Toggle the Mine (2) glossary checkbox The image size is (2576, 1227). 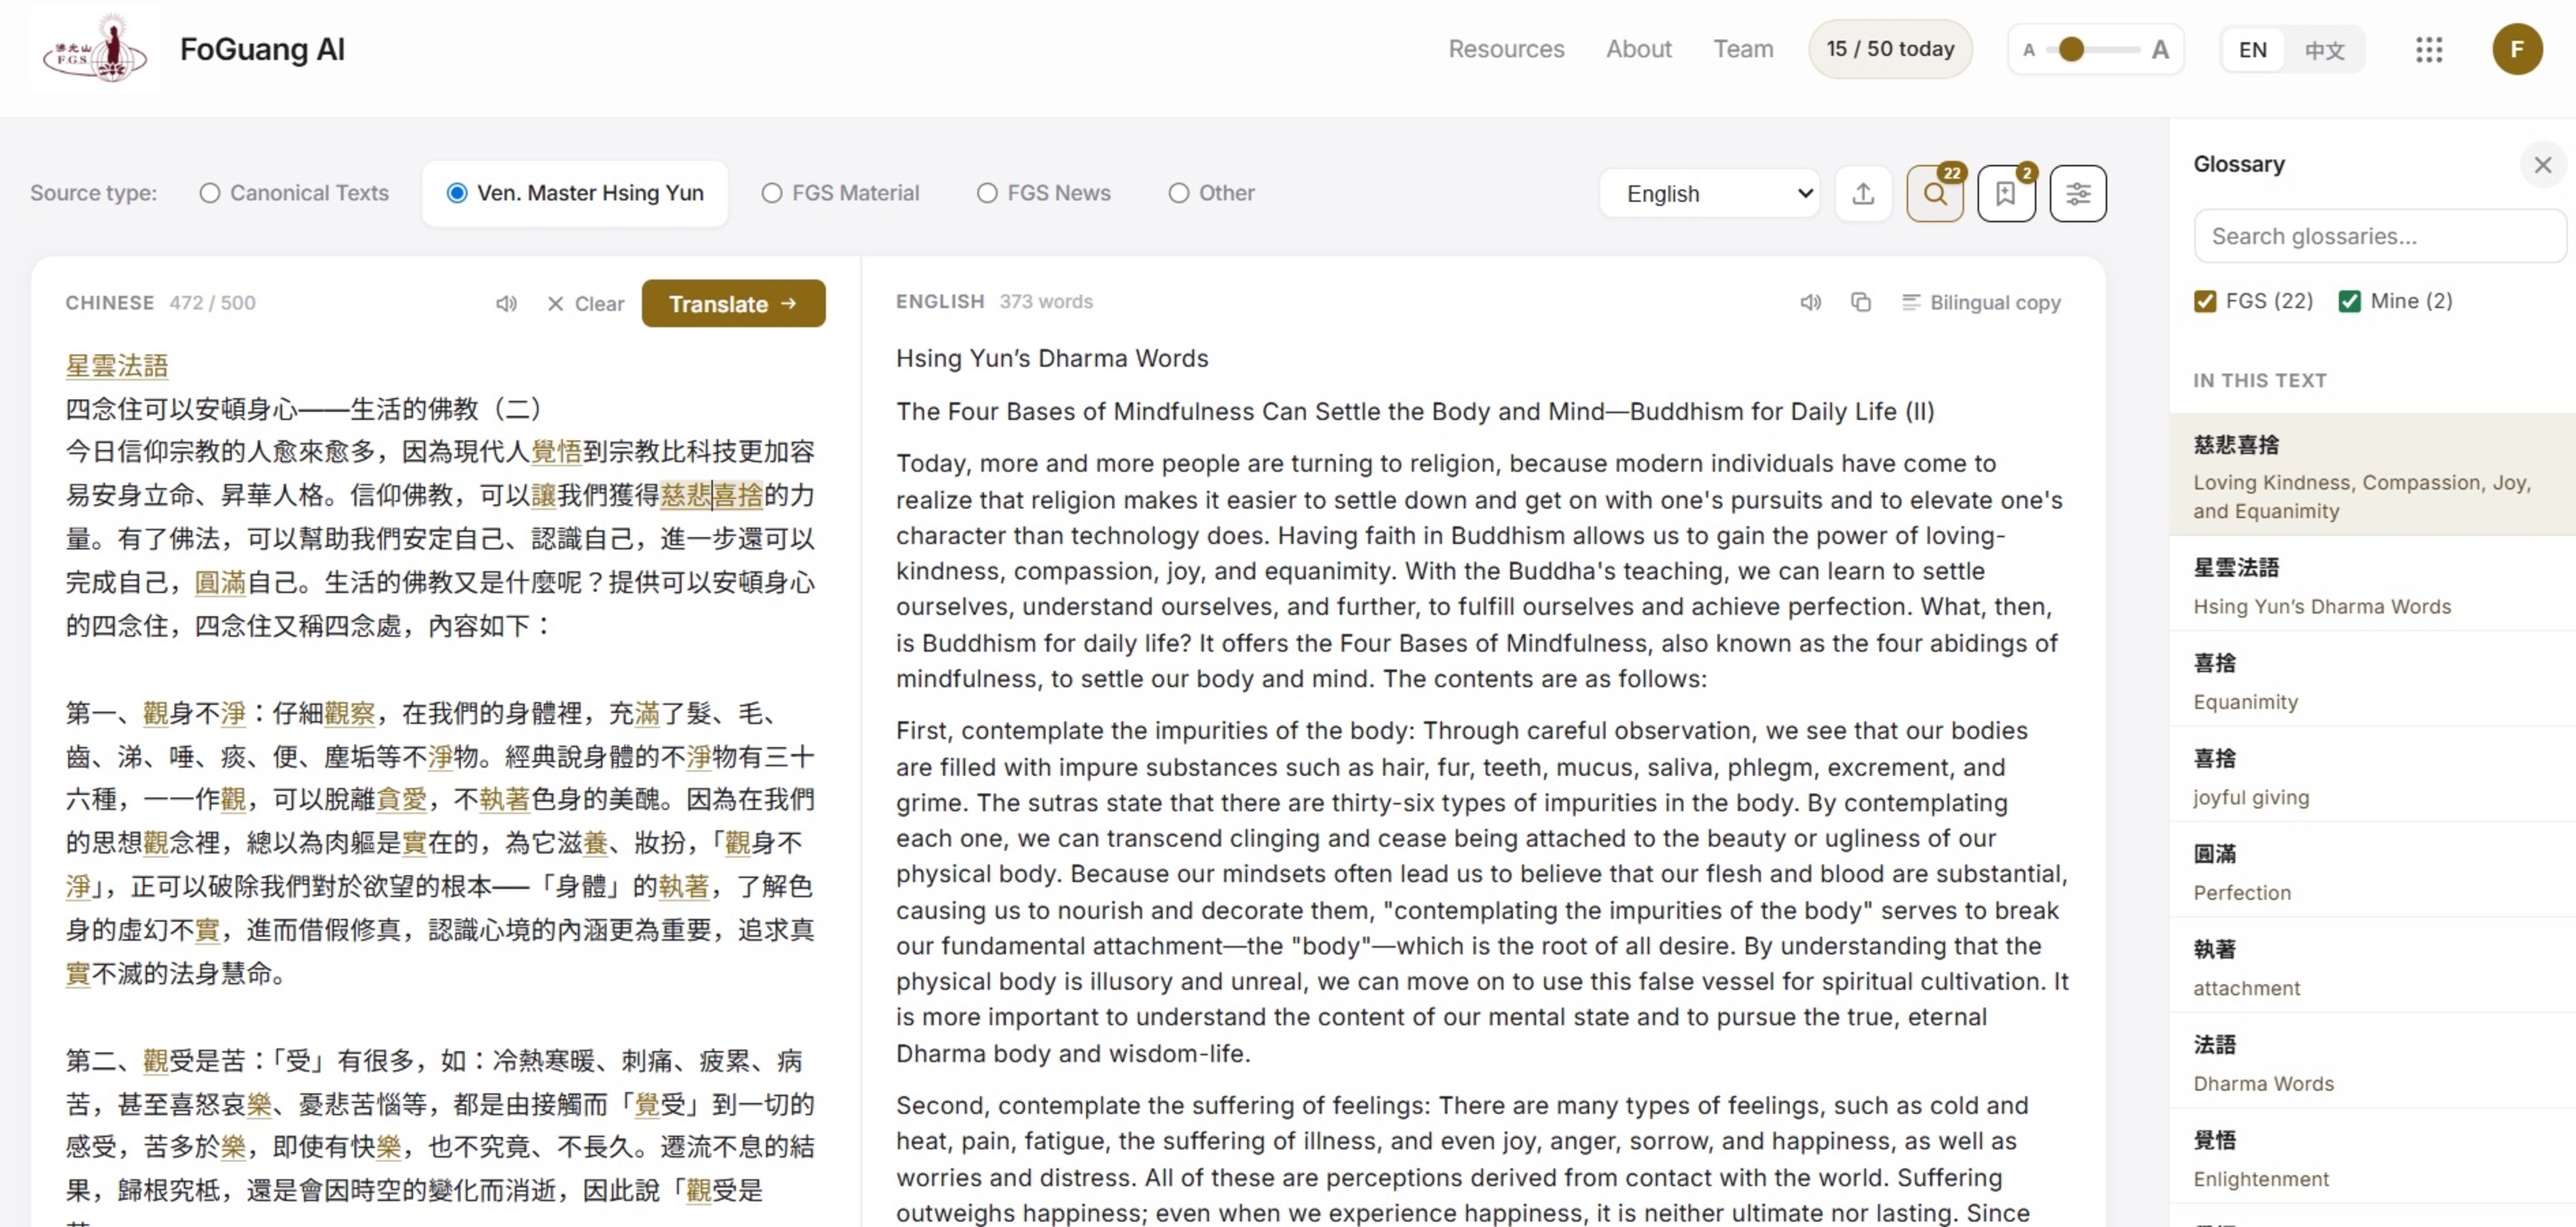coord(2350,301)
